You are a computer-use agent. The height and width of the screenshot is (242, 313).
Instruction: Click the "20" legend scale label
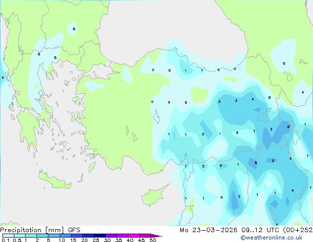click(x=84, y=240)
